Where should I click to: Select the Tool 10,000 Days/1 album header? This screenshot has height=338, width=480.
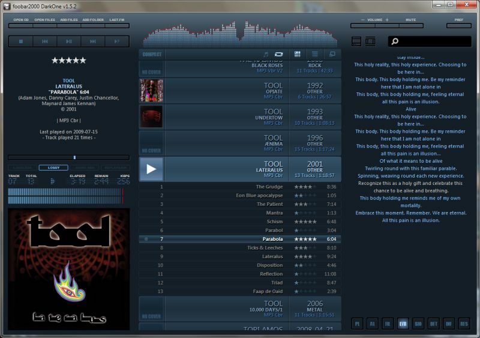coord(240,309)
